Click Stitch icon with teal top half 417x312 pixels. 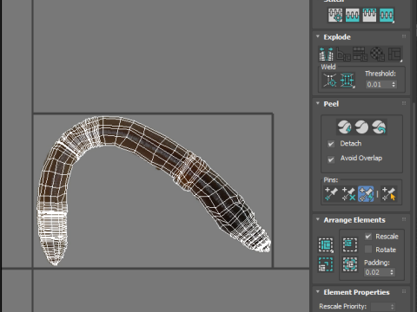369,15
